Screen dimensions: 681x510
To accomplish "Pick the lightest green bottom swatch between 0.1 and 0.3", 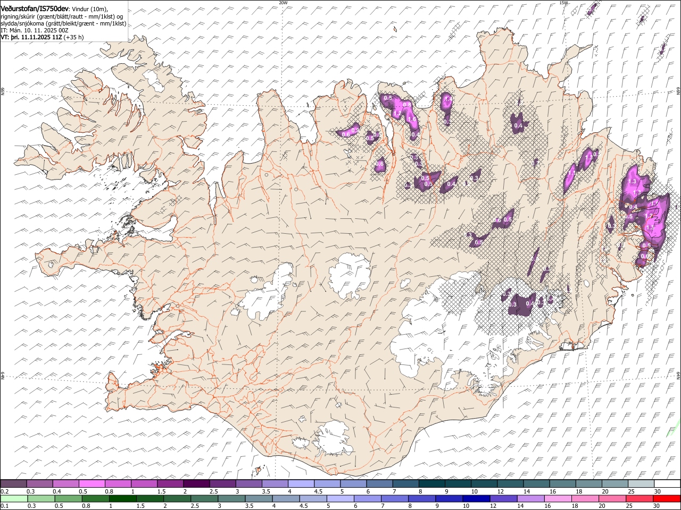I will 14,498.
